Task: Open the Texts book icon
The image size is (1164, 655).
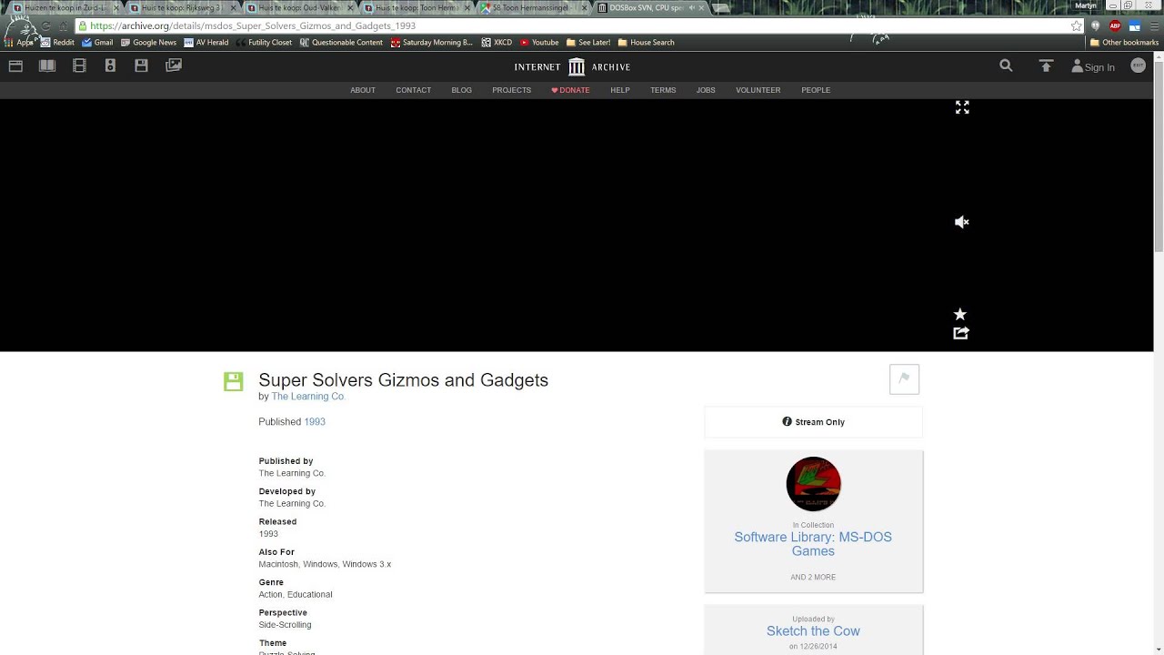Action: (x=47, y=65)
